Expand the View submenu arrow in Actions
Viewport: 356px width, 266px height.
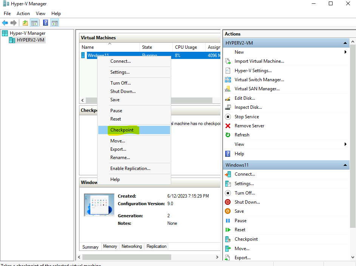(x=345, y=144)
